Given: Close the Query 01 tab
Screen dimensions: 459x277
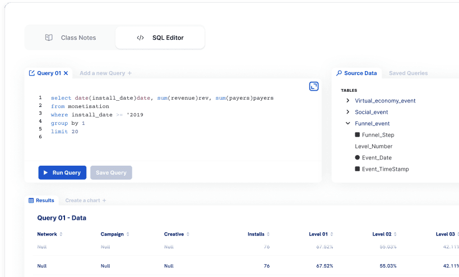Looking at the screenshot, I should pyautogui.click(x=66, y=73).
